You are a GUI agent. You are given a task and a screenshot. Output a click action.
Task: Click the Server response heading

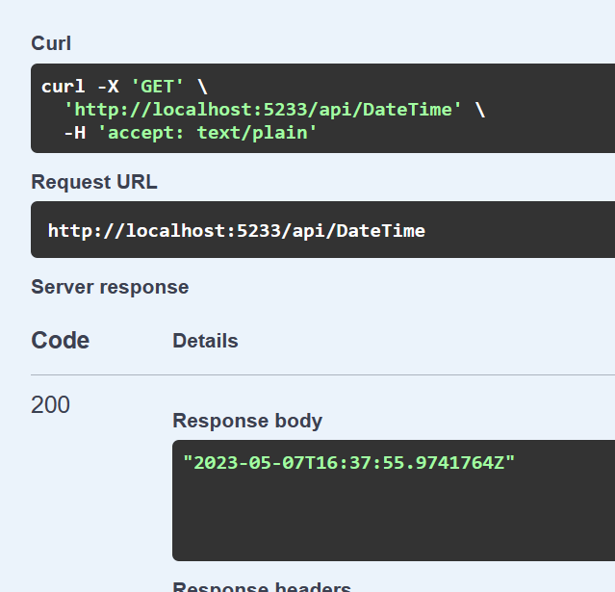tap(110, 287)
